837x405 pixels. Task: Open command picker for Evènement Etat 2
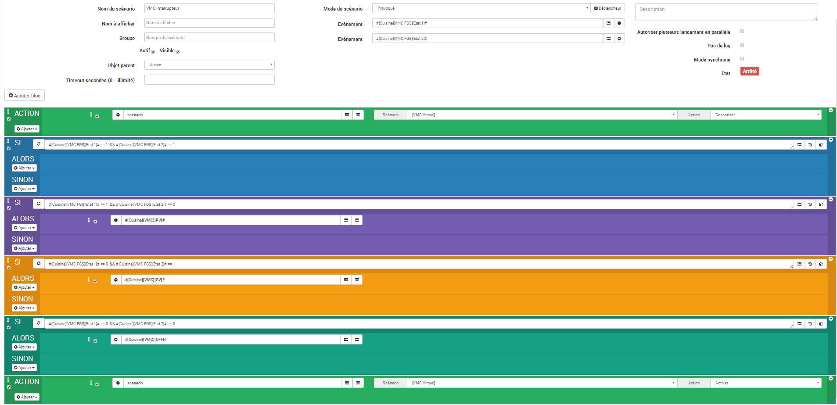[608, 39]
